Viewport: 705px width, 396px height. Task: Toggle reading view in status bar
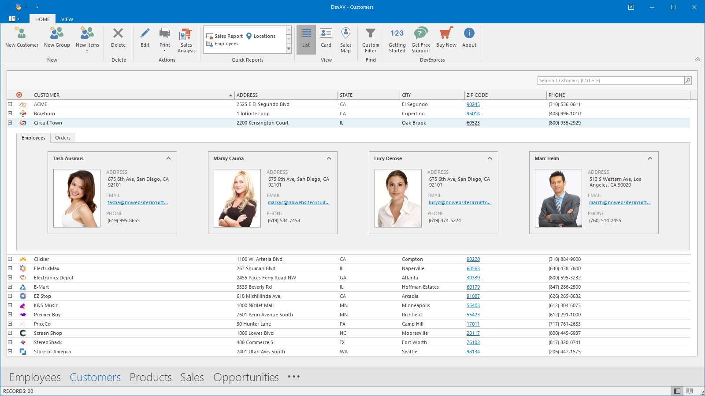tap(690, 391)
